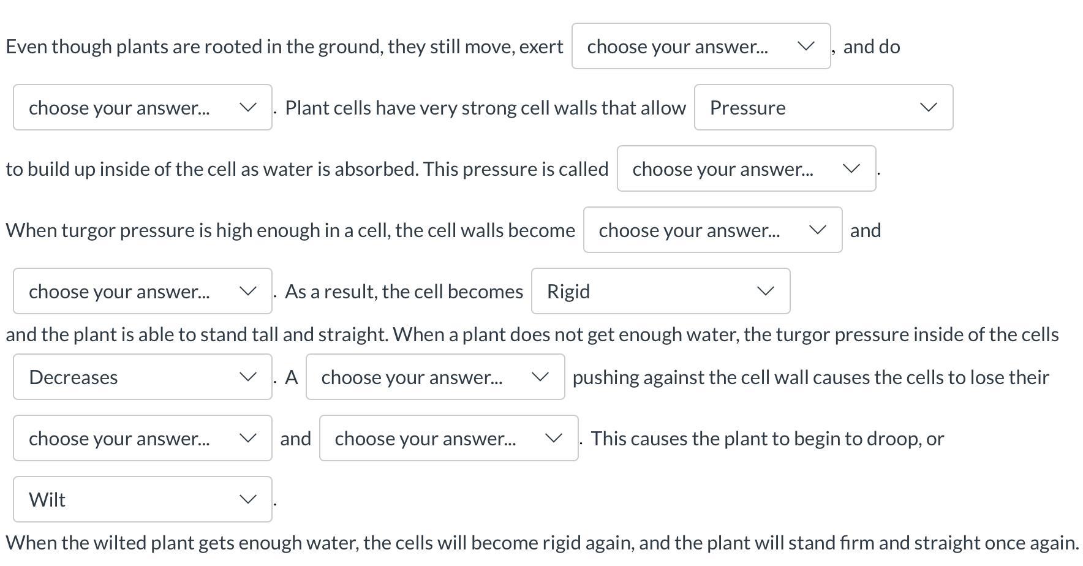Open the answer dropdown right before "Plant cells have"
Screen dimensions: 1083x566
point(142,108)
